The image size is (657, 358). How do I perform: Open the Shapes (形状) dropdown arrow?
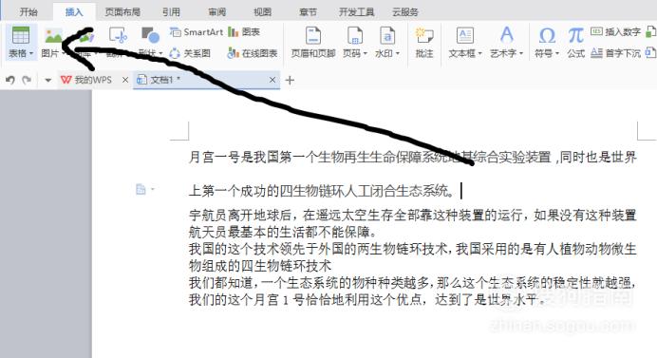pyautogui.click(x=160, y=54)
